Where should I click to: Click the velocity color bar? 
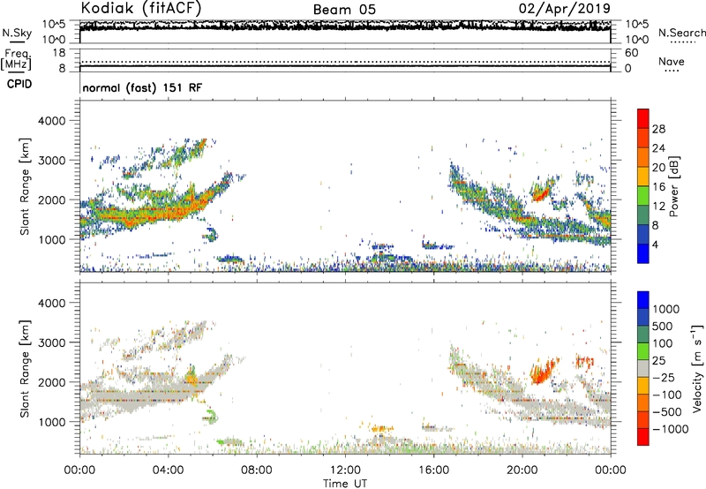pos(643,368)
